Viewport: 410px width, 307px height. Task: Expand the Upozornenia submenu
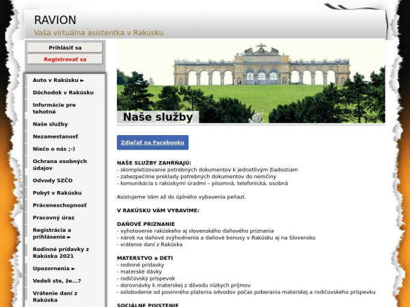(x=54, y=268)
